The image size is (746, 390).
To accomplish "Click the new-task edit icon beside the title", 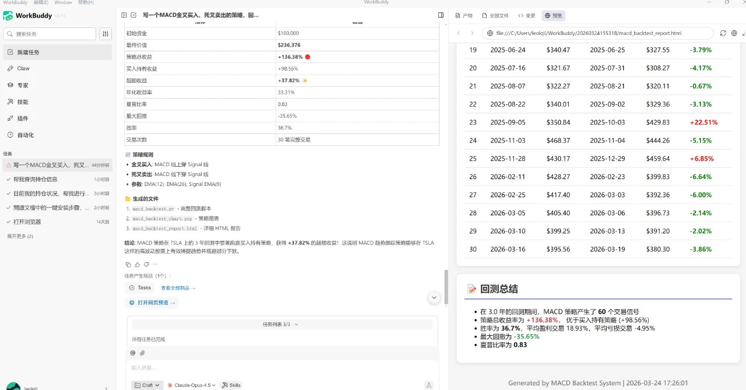I will (x=133, y=15).
